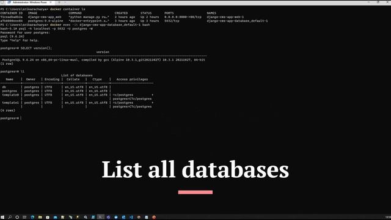Image resolution: width=391 pixels, height=220 pixels.
Task: Open a new terminal tab with plus
Action: 59,2
